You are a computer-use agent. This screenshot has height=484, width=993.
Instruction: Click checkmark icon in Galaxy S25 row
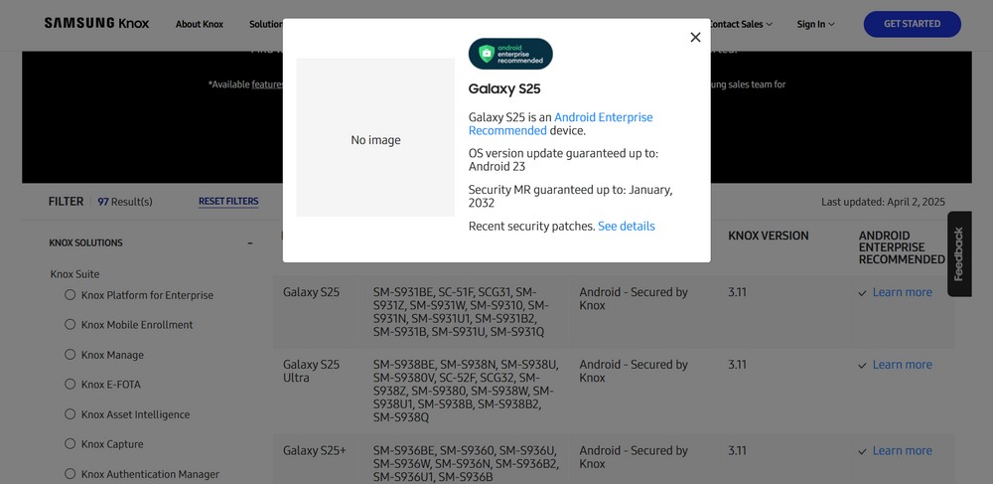coord(862,293)
